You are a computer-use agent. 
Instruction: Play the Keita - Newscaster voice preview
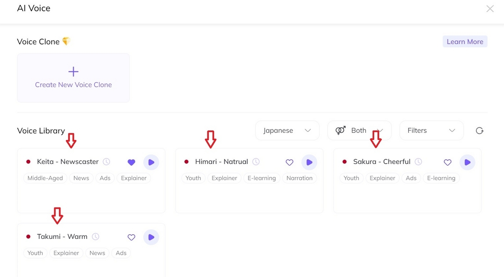click(x=151, y=162)
